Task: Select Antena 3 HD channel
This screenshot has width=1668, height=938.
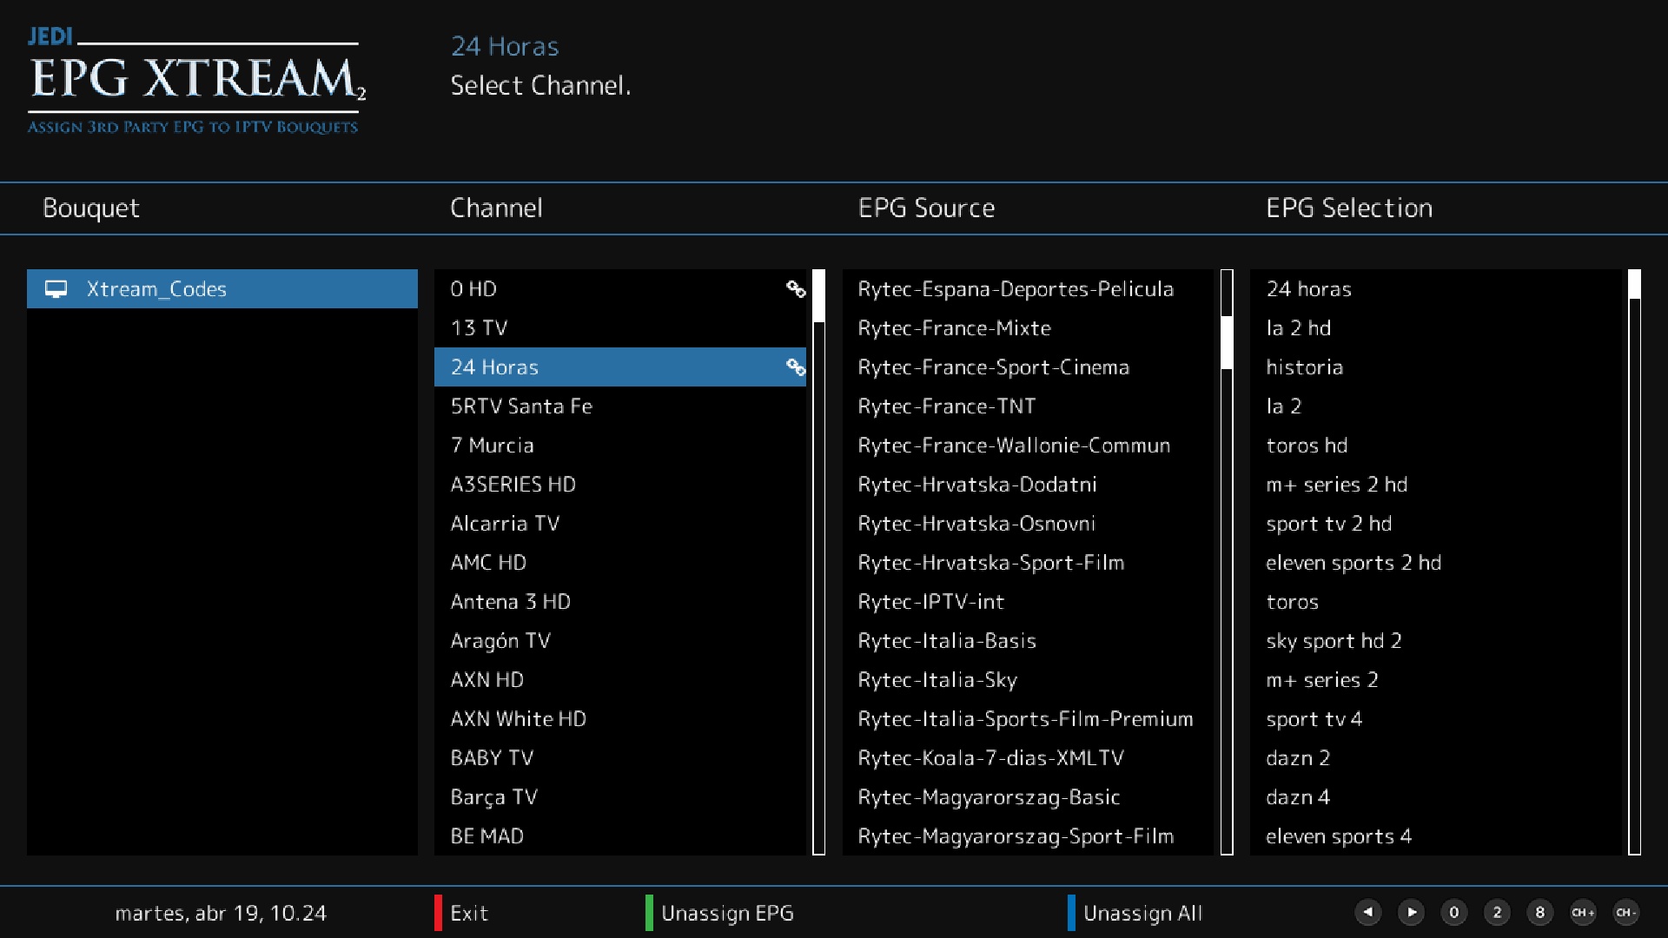Action: (510, 602)
